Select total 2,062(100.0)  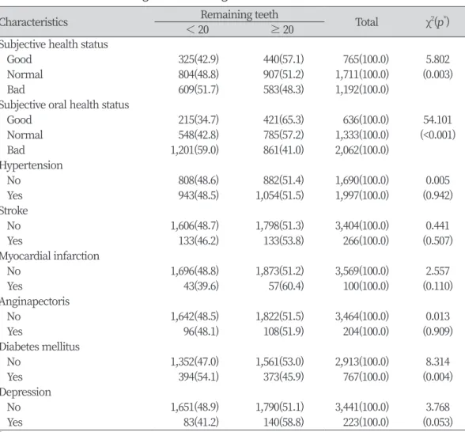[x=362, y=150]
